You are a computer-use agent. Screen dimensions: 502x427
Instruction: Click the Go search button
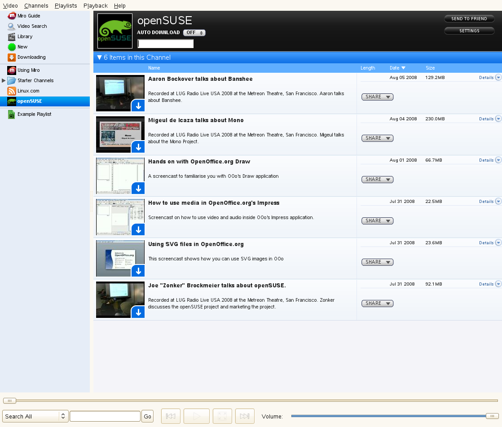coord(147,416)
